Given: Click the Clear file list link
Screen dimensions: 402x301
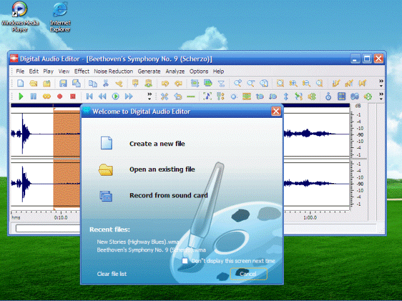Looking at the screenshot, I should point(112,274).
